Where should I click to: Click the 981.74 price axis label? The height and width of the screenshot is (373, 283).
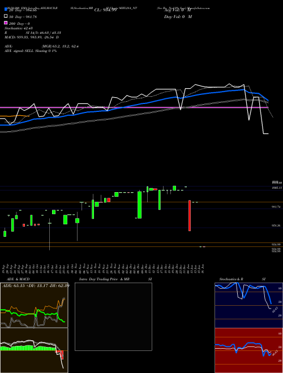coord(276,207)
